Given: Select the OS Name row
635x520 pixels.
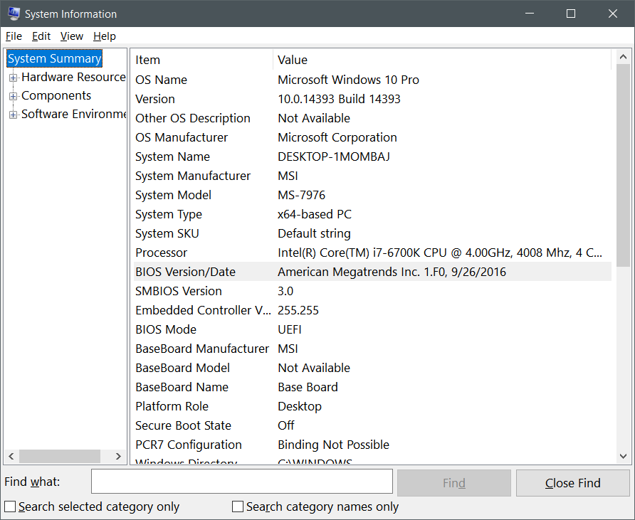Looking at the screenshot, I should pos(372,80).
